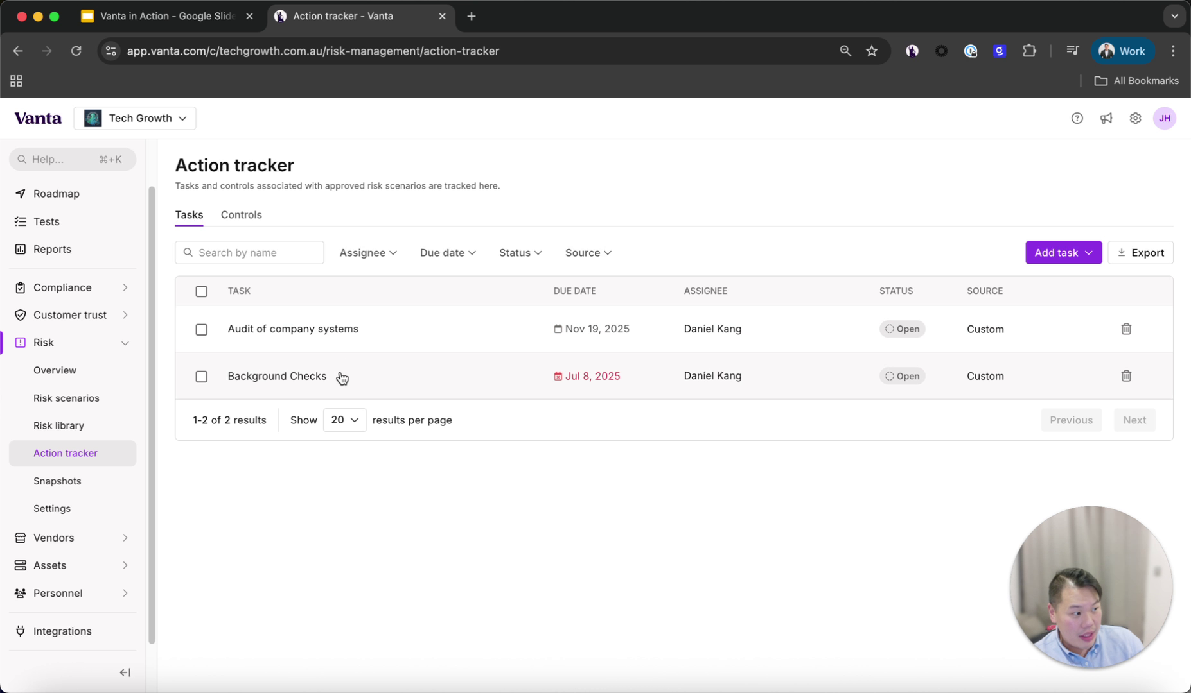Click the megaphone announcements icon
This screenshot has height=693, width=1191.
tap(1106, 118)
